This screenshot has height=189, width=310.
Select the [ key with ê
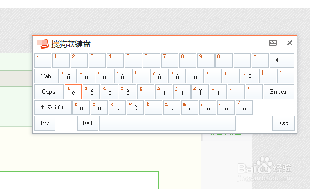pos(249,76)
